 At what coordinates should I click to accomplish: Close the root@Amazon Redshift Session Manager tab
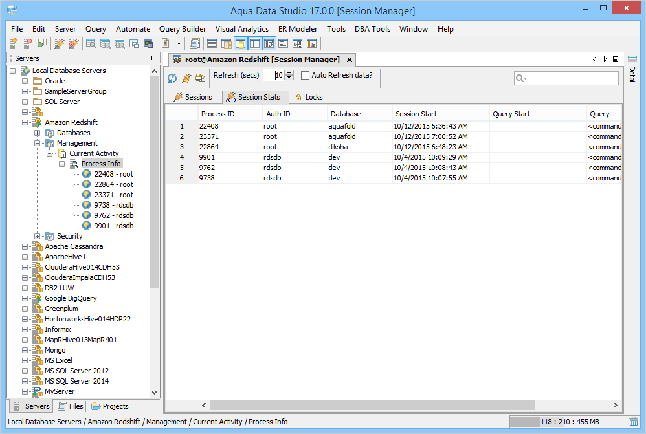350,60
